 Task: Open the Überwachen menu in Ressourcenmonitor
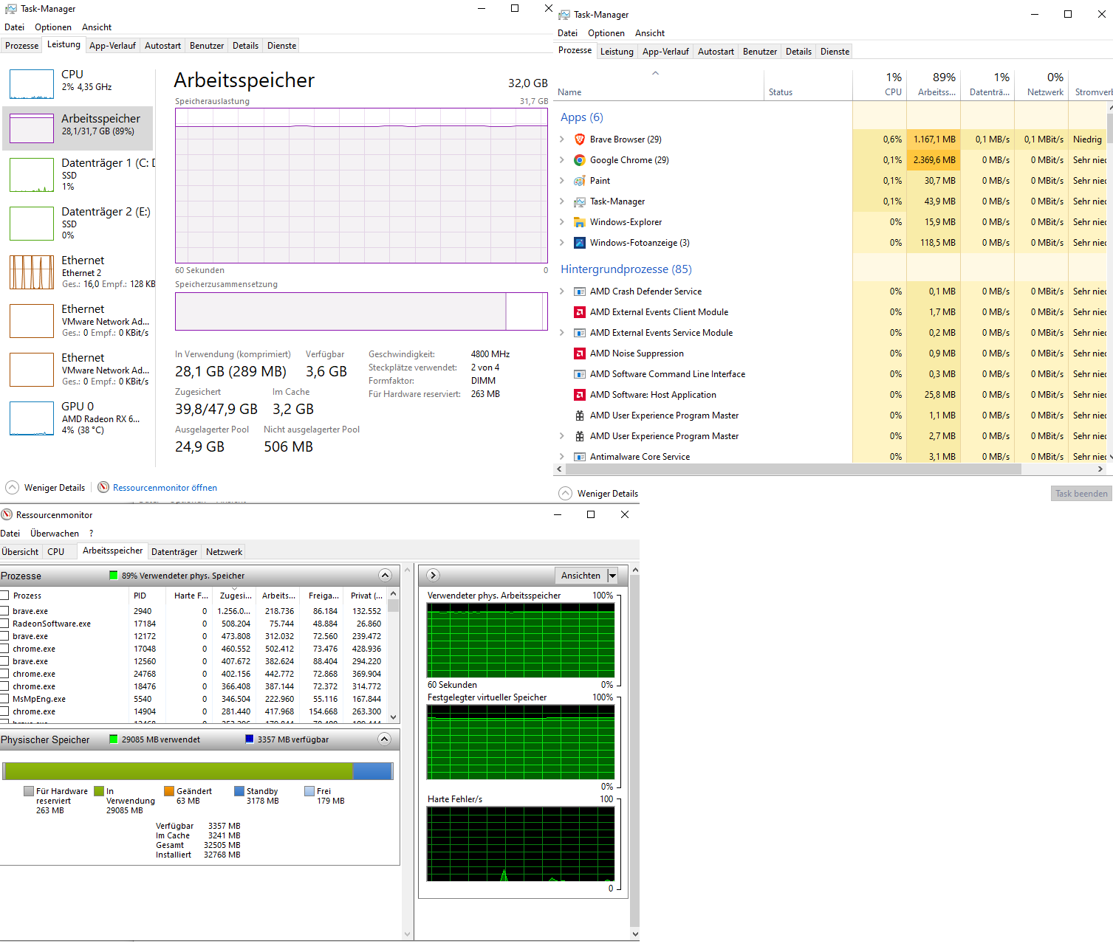[55, 534]
